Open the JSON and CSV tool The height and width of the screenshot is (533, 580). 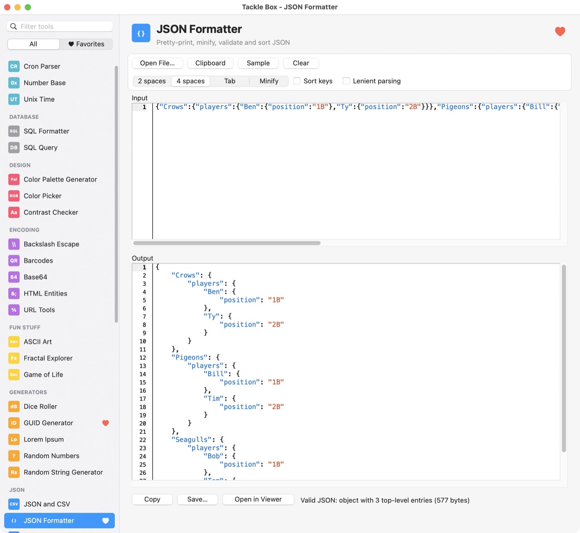tap(60, 504)
